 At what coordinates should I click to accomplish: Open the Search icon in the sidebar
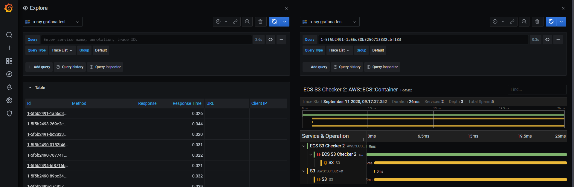pos(9,35)
